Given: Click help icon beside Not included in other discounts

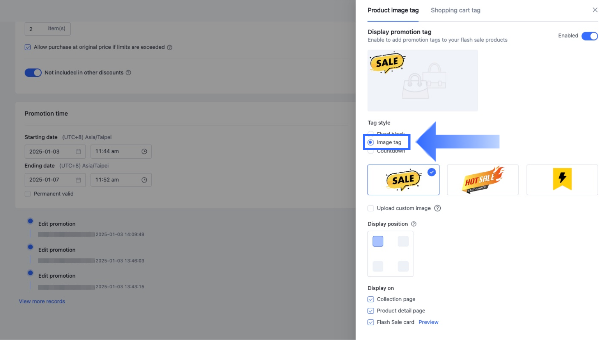Looking at the screenshot, I should coord(128,73).
